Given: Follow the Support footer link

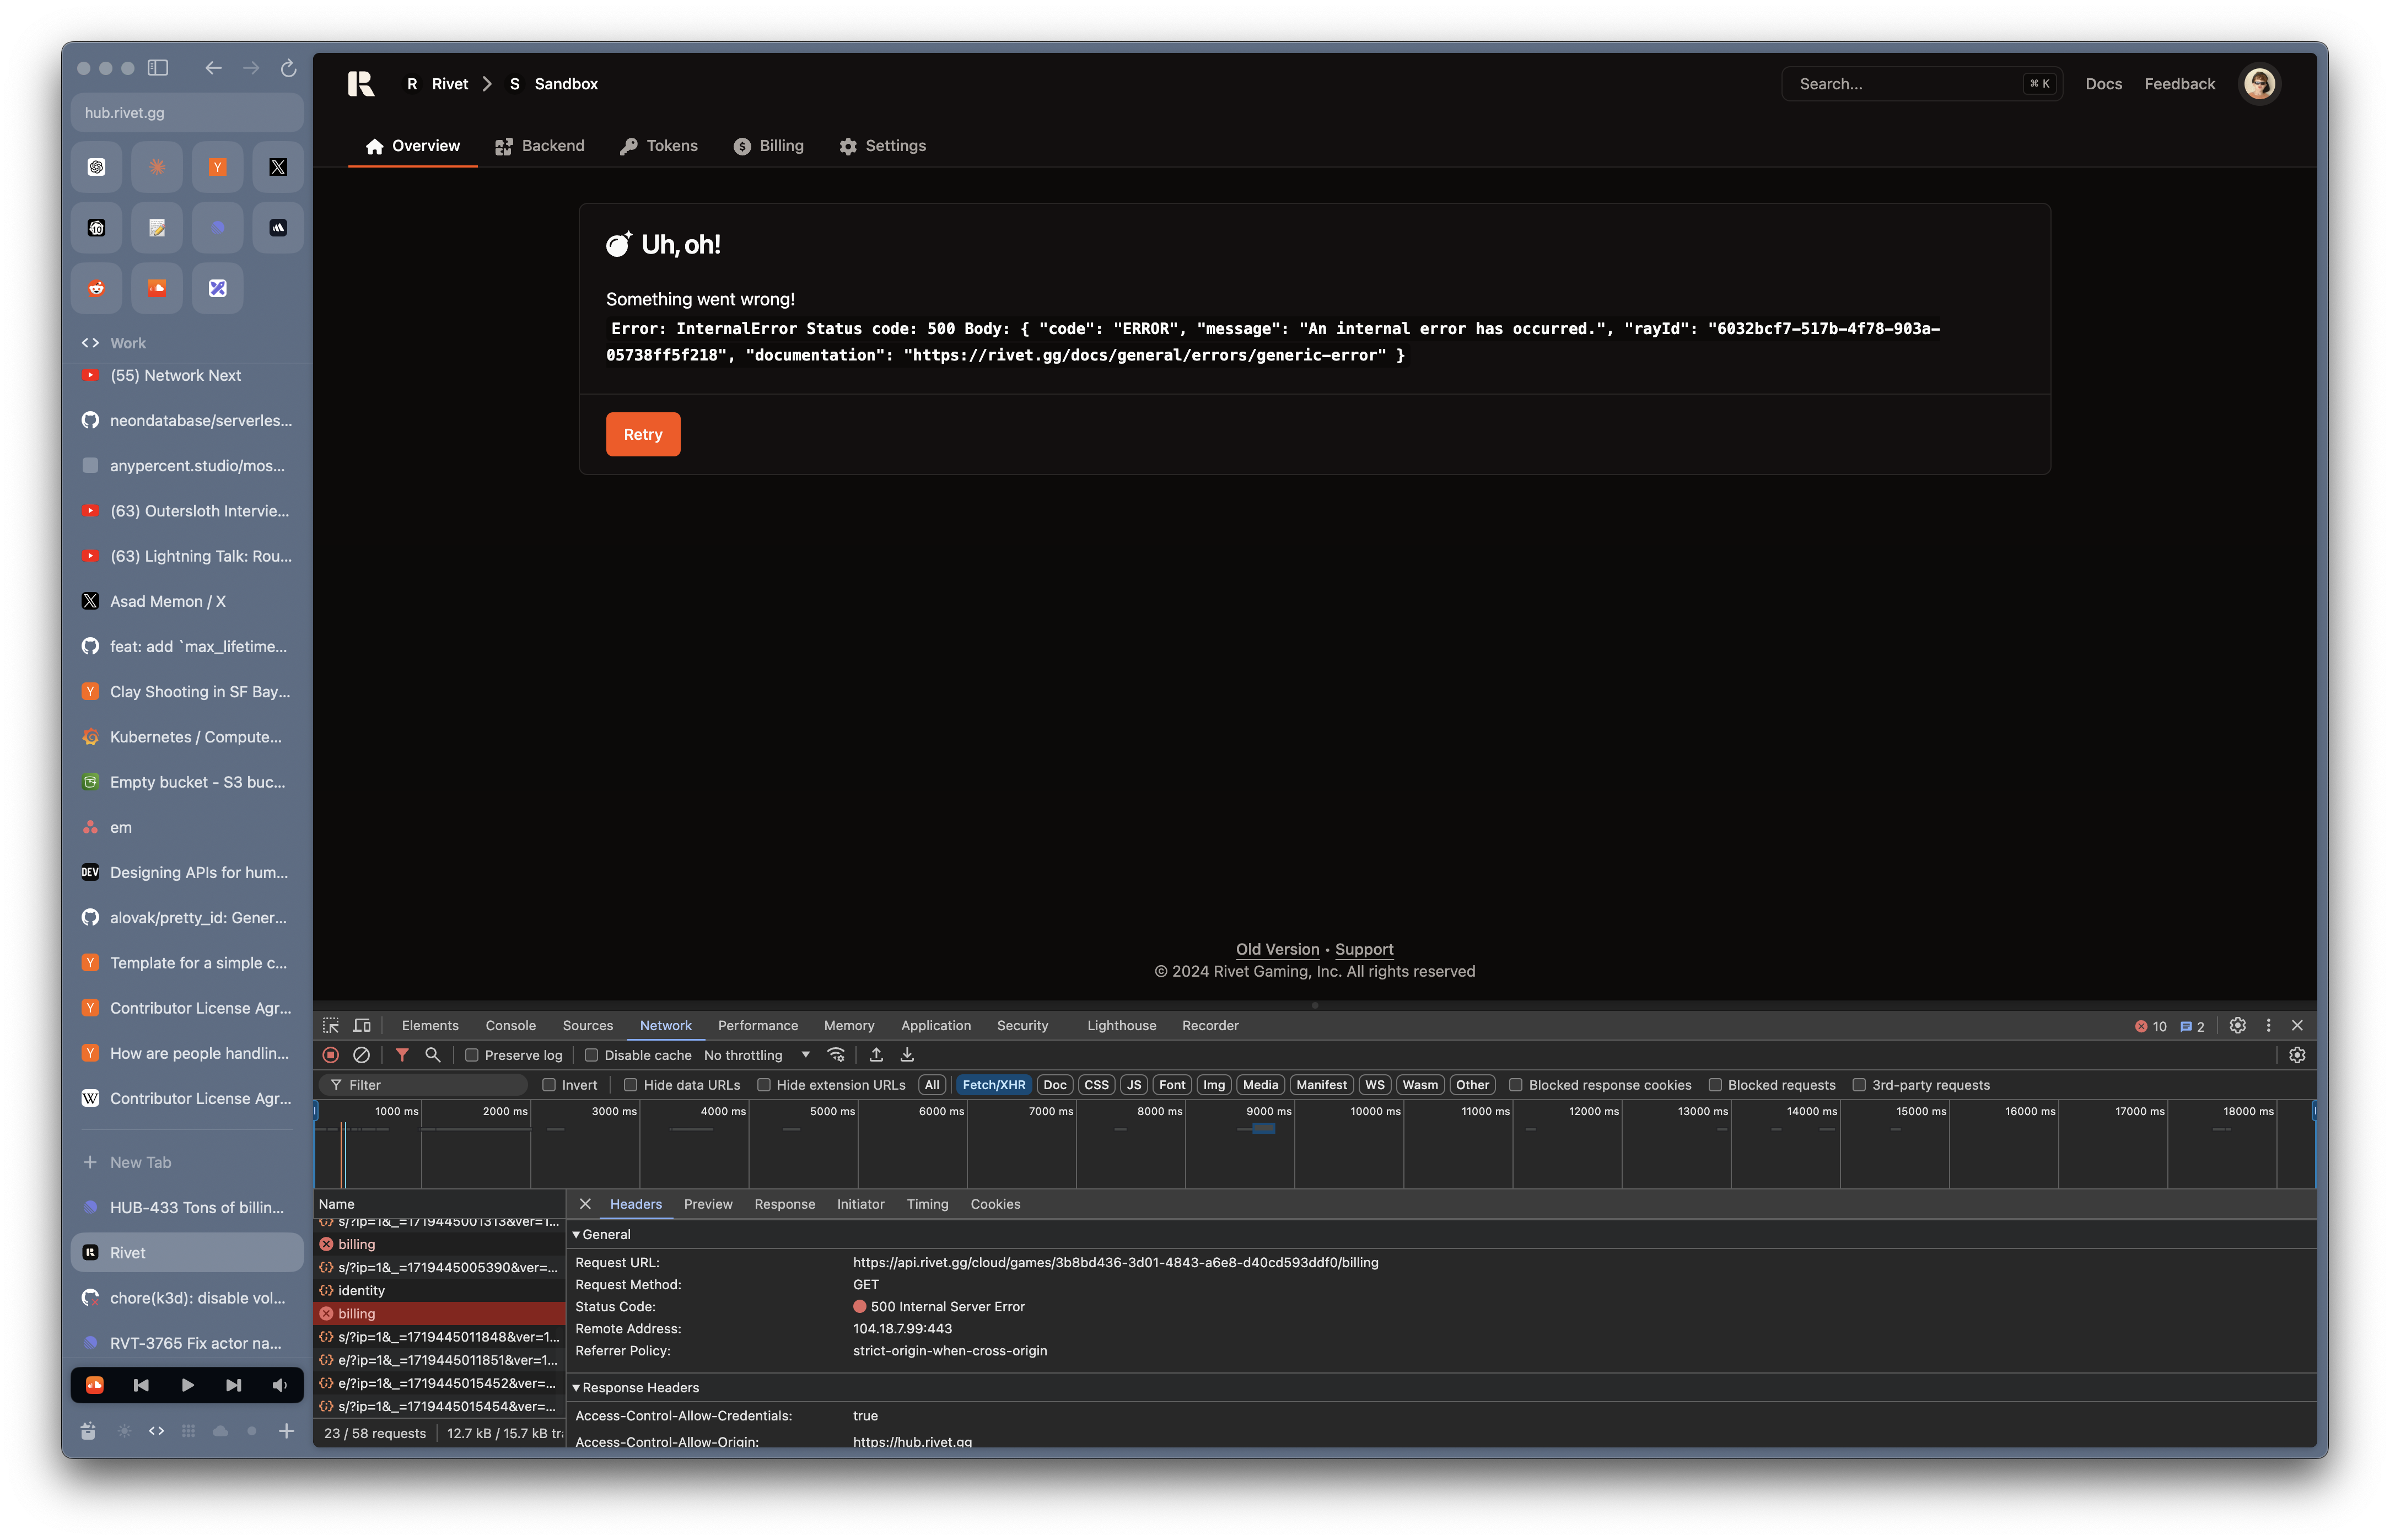Looking at the screenshot, I should pos(1364,950).
